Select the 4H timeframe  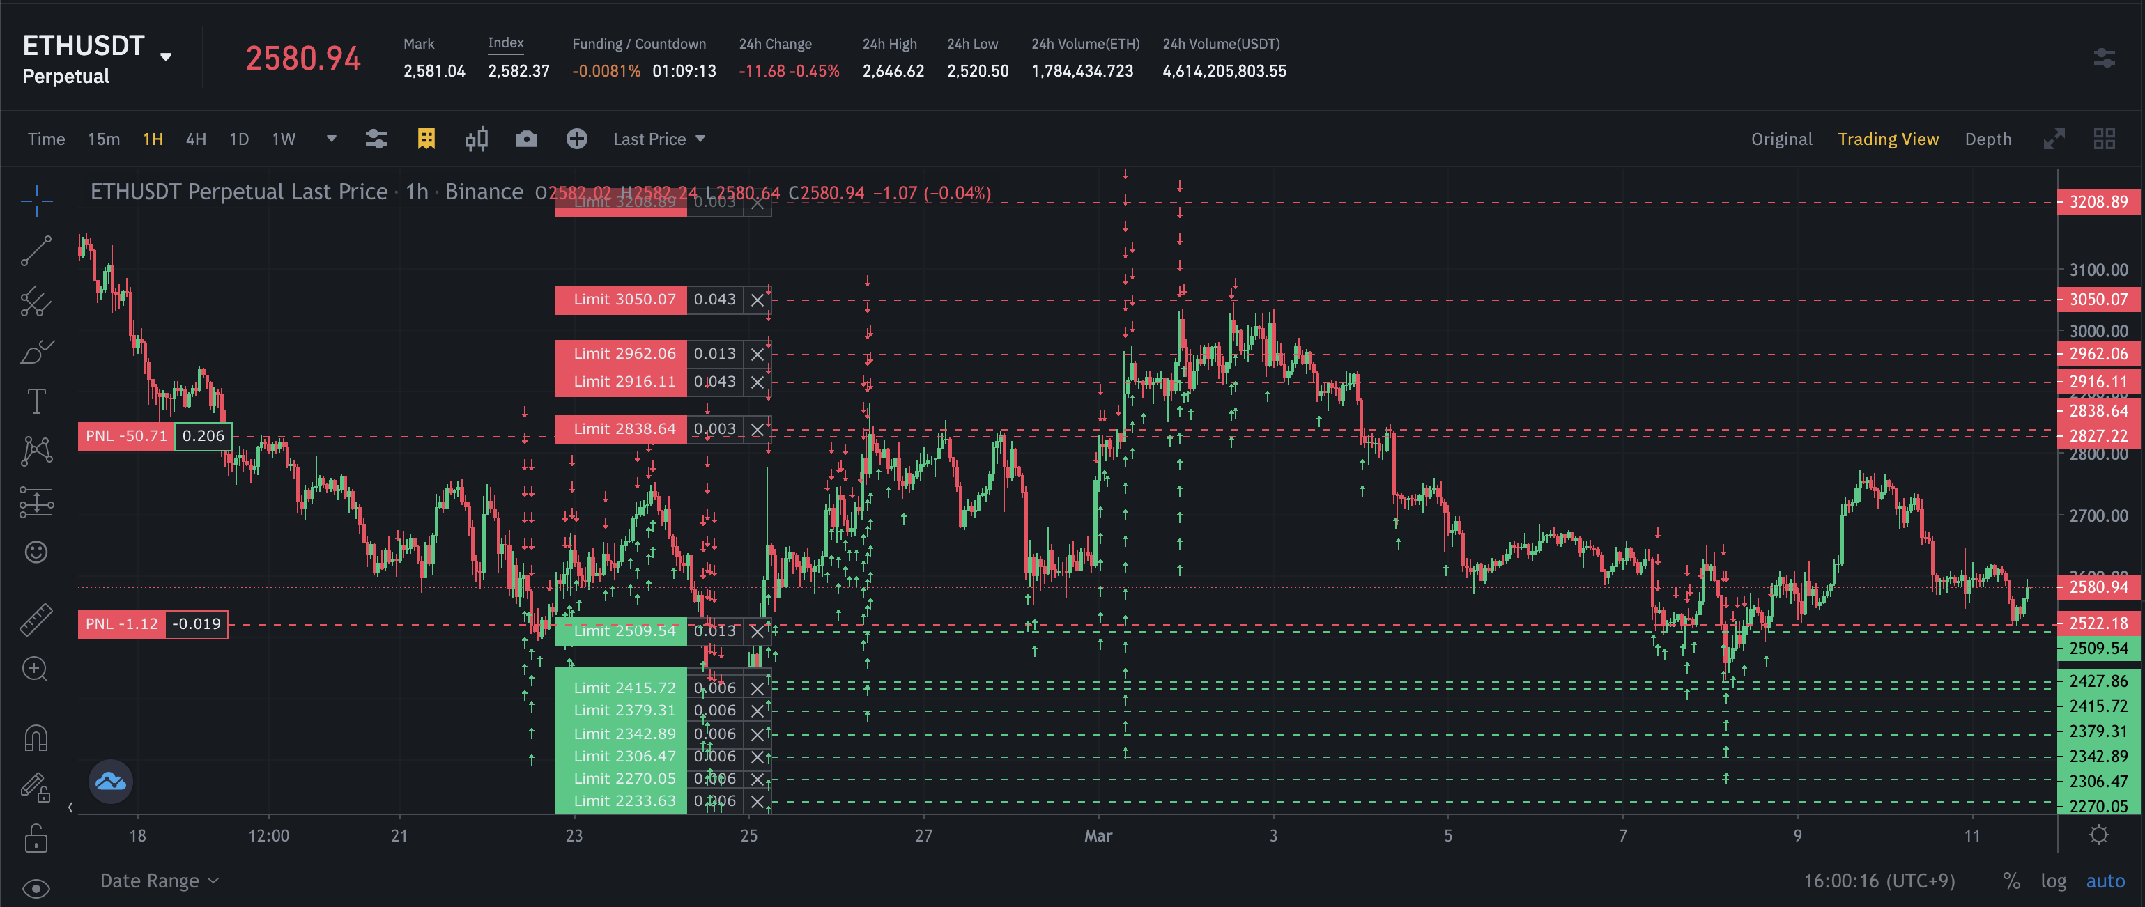point(196,139)
